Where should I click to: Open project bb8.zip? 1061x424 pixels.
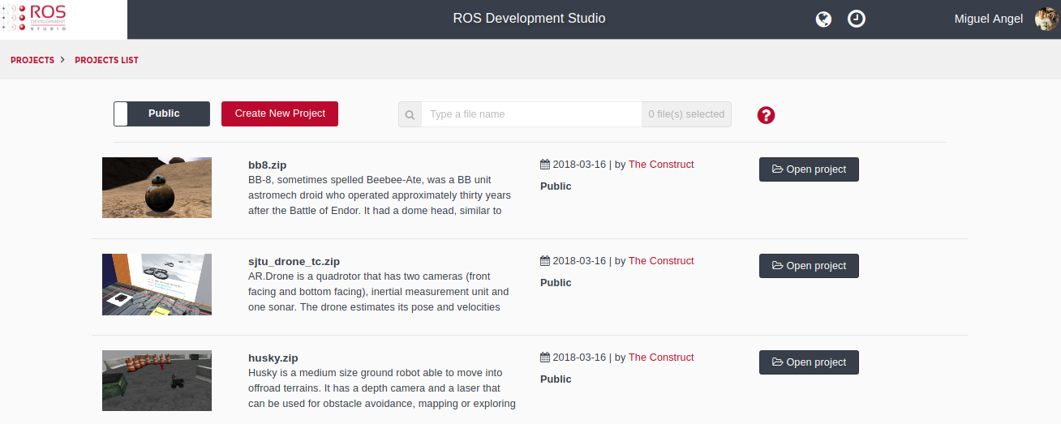pyautogui.click(x=809, y=169)
